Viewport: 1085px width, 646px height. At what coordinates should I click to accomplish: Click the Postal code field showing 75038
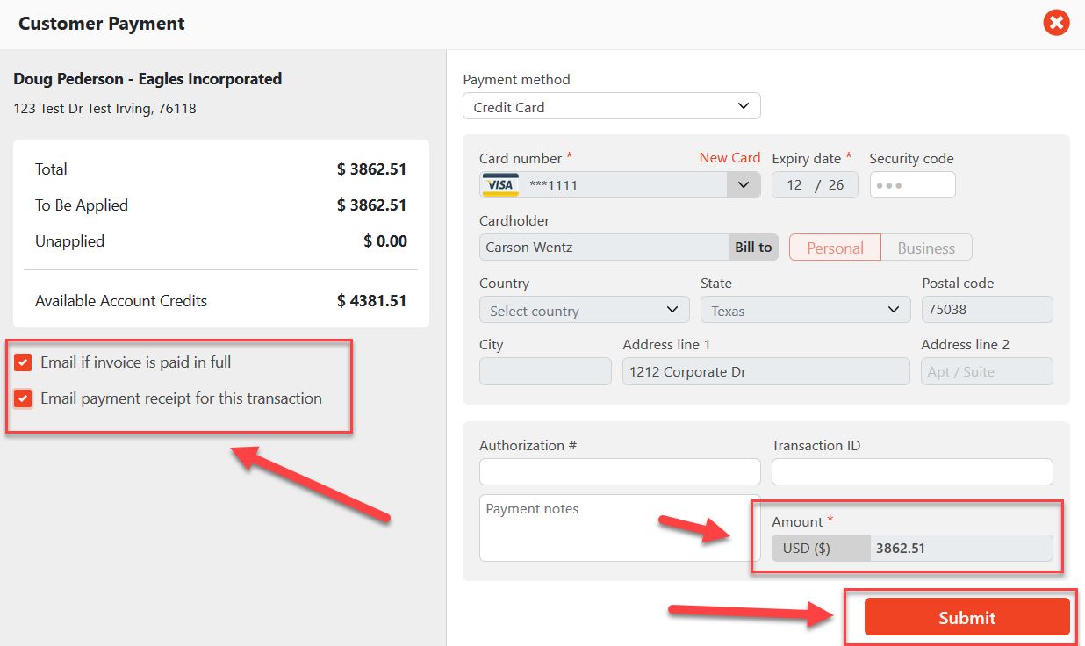(987, 309)
